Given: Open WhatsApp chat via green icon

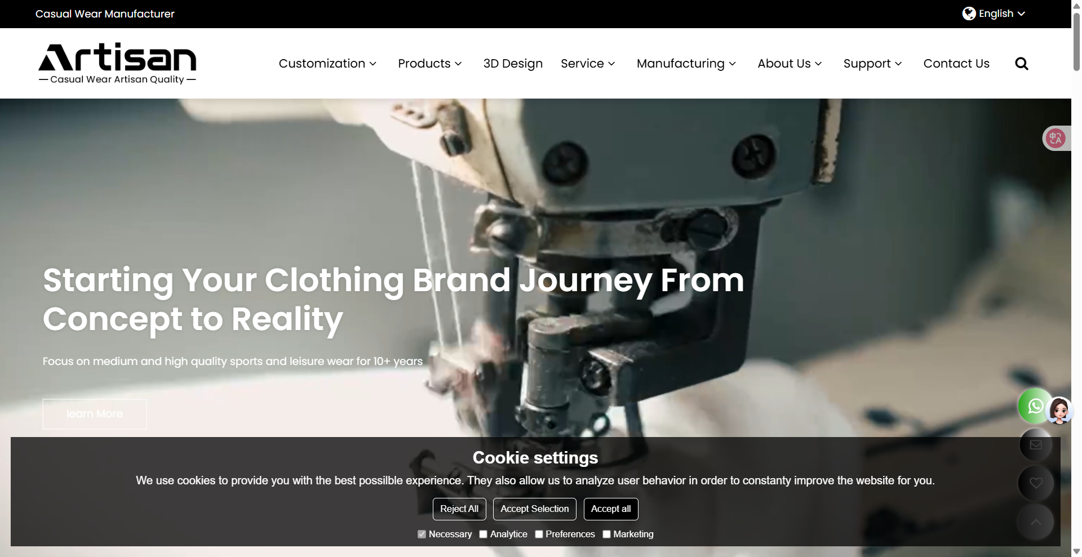Looking at the screenshot, I should click(x=1035, y=406).
